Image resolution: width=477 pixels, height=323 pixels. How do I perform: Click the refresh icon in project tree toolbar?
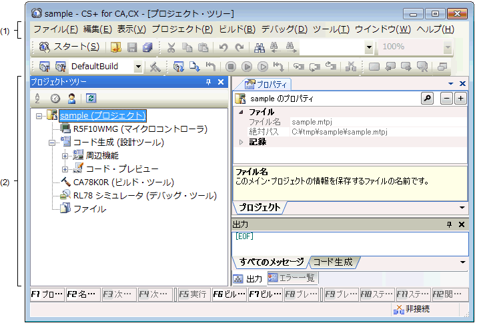coord(91,99)
